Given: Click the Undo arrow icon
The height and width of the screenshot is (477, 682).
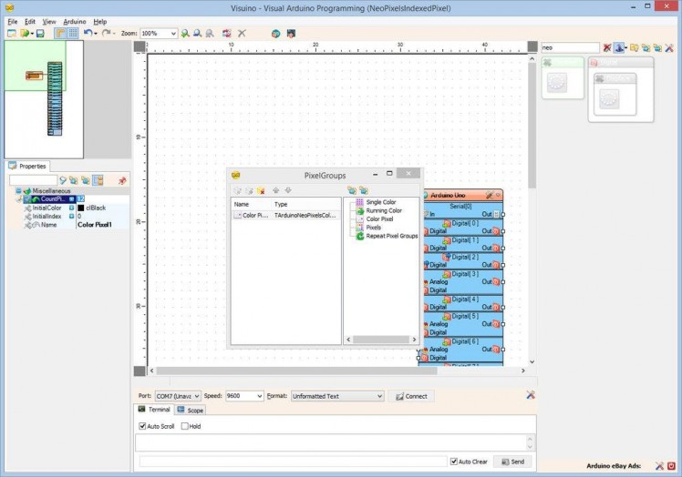Looking at the screenshot, I should pos(88,34).
